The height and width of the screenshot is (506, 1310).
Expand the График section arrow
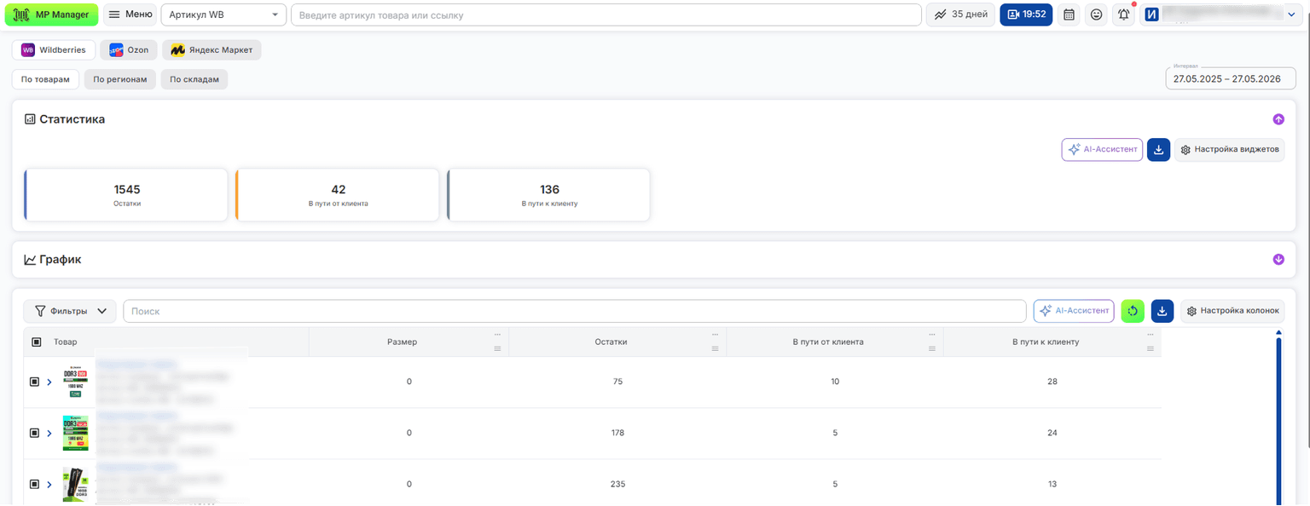1278,260
